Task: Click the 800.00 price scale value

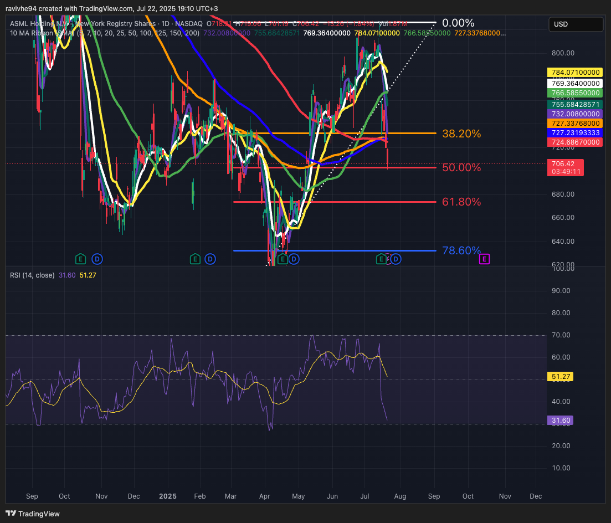Action: [563, 53]
